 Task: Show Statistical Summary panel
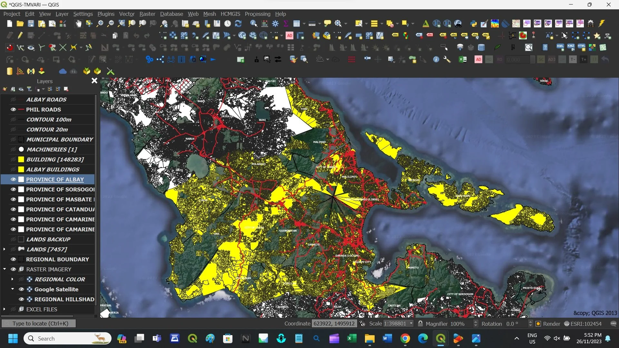[286, 24]
